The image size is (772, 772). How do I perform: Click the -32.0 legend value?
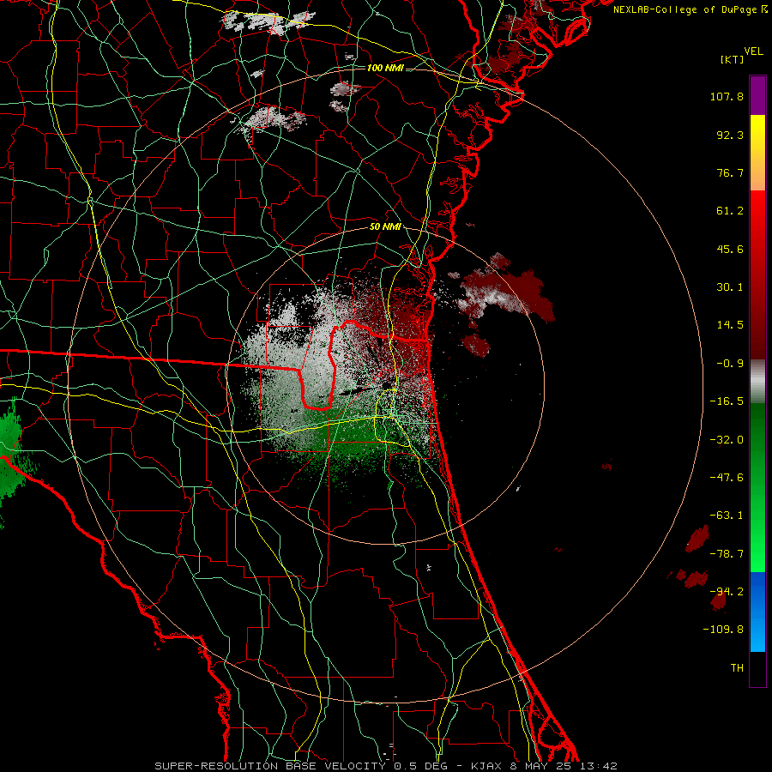point(727,440)
